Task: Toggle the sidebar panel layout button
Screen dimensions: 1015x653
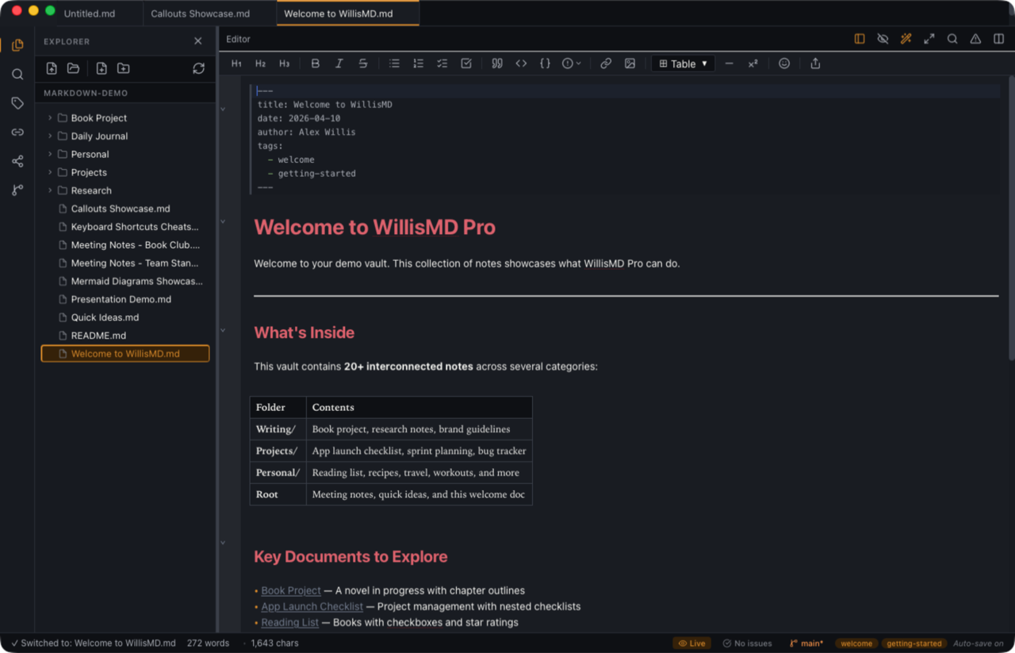Action: click(x=860, y=39)
